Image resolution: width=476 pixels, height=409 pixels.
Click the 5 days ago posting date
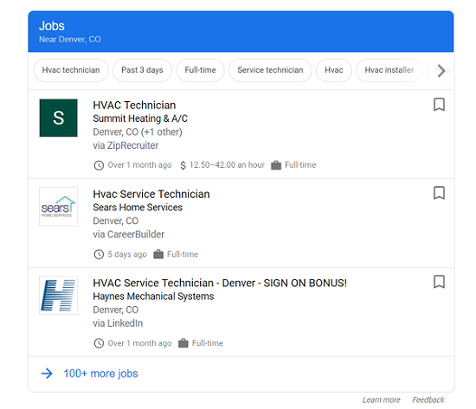(127, 254)
